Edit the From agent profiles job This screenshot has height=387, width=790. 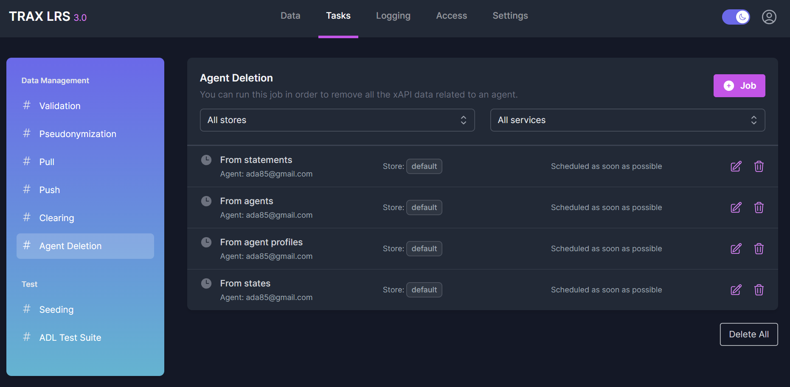tap(736, 249)
